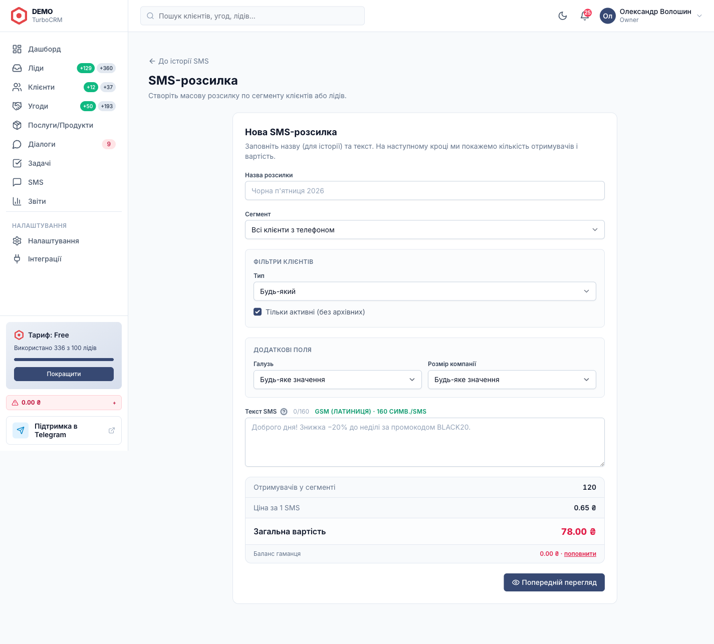Open notifications bell with 25 badge
714x644 pixels.
[x=585, y=16]
